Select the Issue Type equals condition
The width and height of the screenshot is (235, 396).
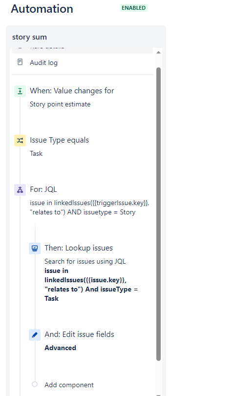(x=60, y=140)
